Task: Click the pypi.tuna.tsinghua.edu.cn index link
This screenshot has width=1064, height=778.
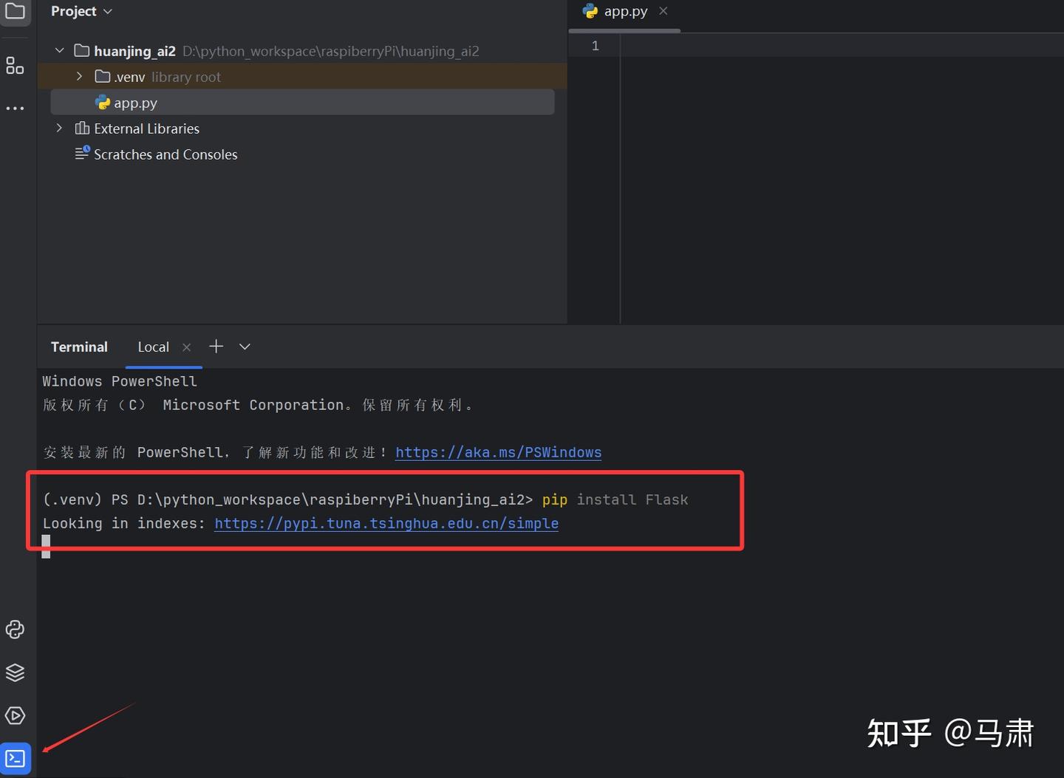Action: [x=386, y=523]
